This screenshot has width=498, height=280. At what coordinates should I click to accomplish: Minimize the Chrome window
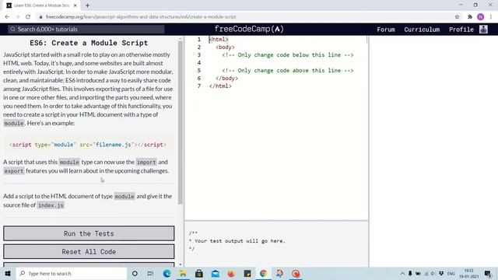click(461, 5)
